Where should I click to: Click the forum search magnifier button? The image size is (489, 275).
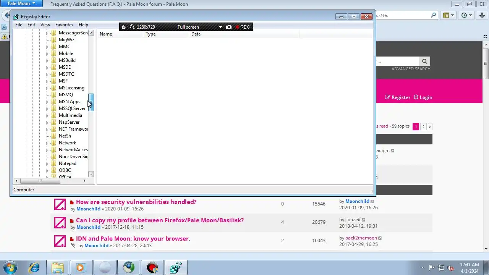pos(424,61)
